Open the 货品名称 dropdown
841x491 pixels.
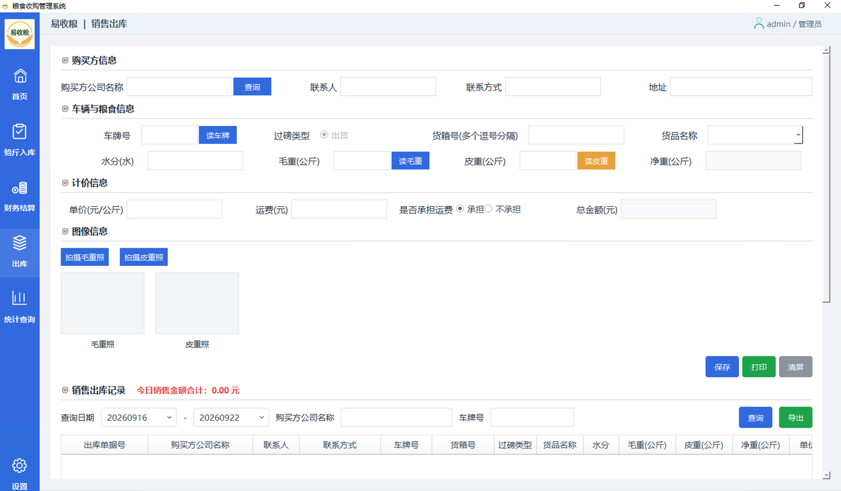pos(755,135)
